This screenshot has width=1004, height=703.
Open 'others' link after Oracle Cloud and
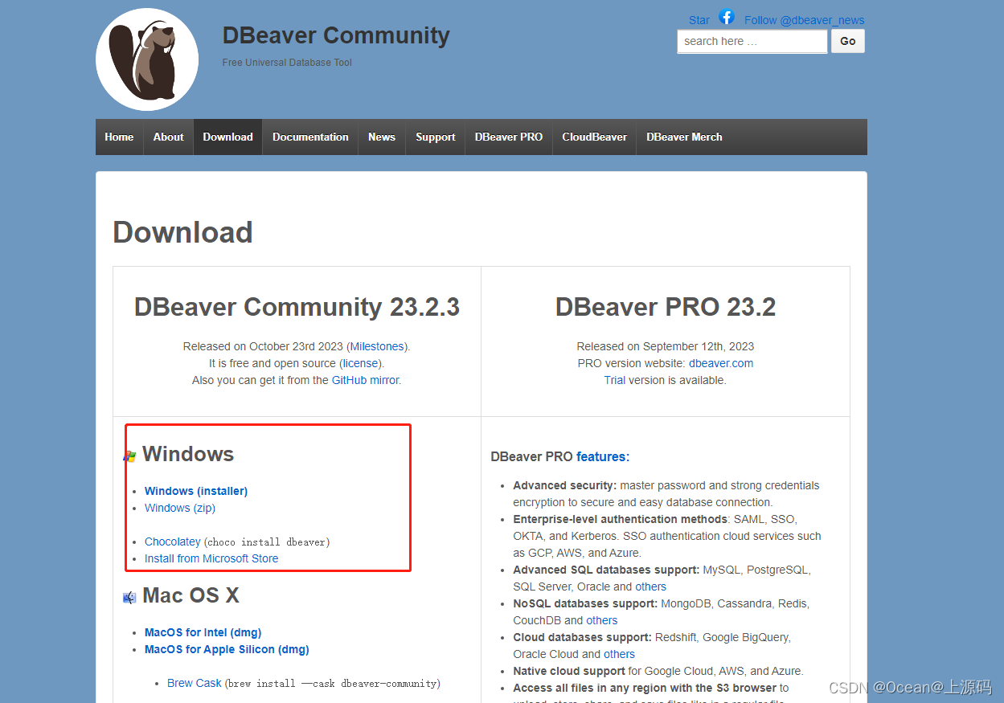tap(620, 654)
